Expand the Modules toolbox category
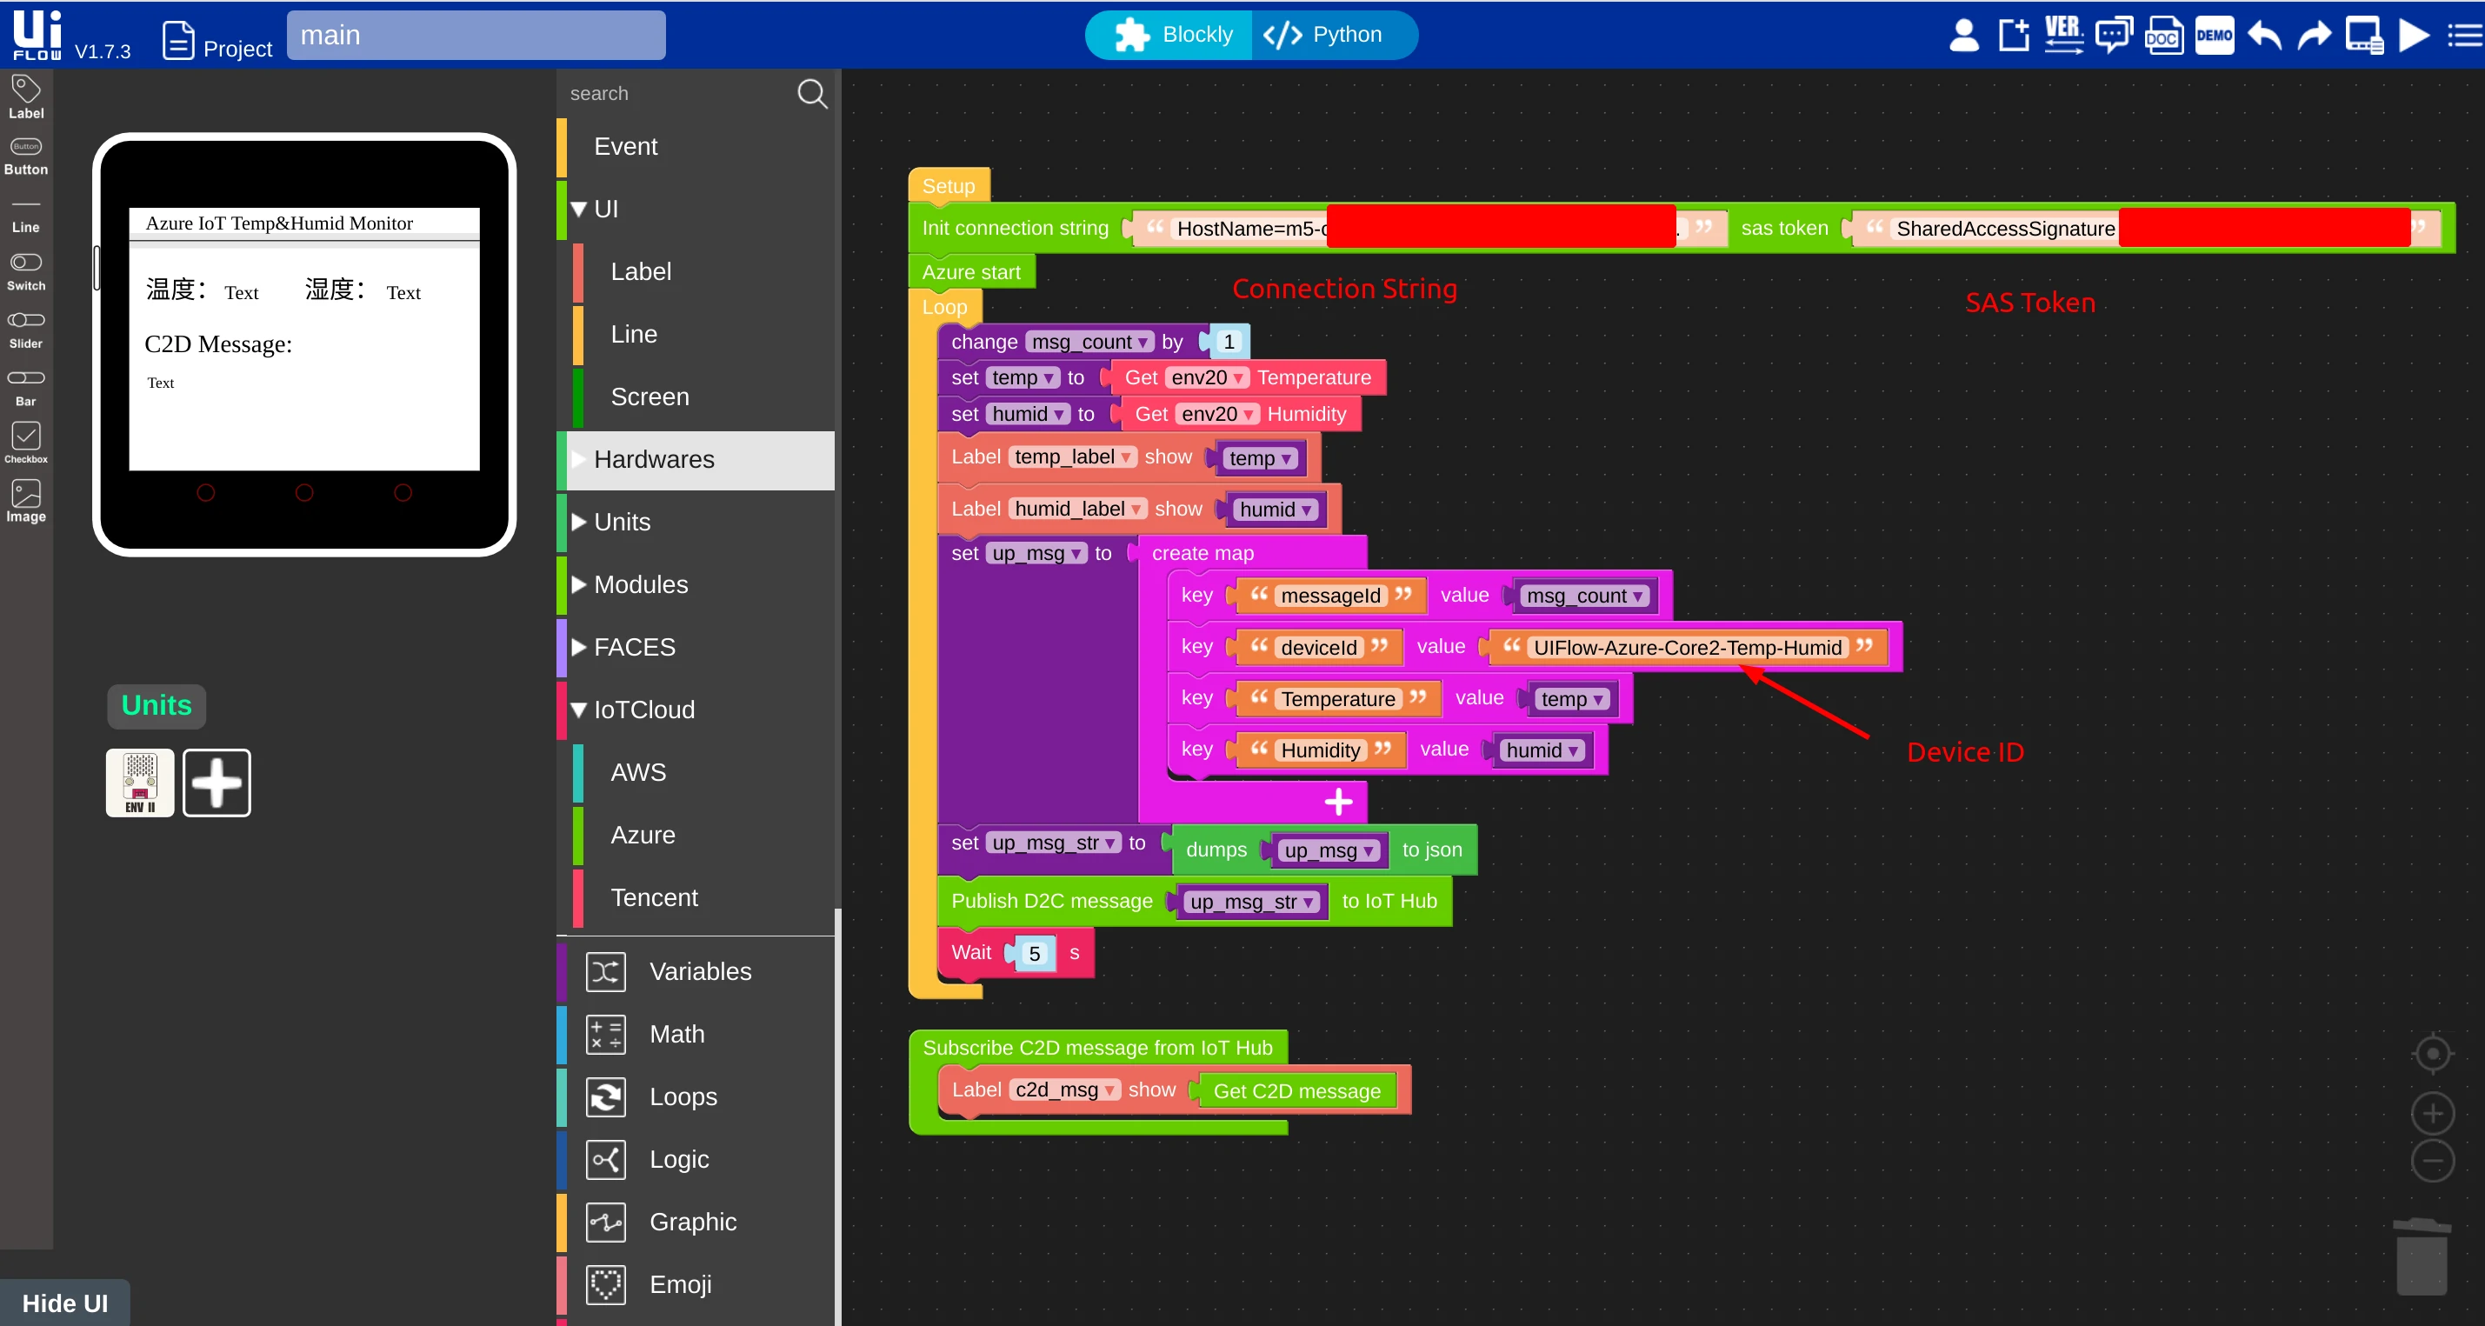2485x1326 pixels. [579, 584]
